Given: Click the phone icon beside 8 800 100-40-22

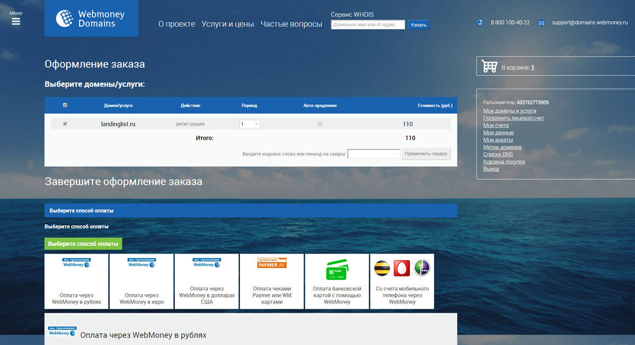Looking at the screenshot, I should coord(480,22).
